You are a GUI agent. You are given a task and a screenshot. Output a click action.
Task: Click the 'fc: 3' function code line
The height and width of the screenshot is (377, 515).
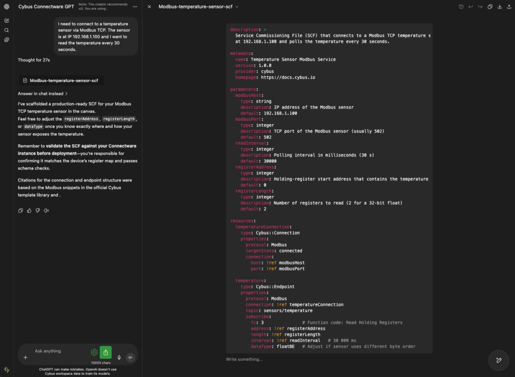(x=257, y=323)
